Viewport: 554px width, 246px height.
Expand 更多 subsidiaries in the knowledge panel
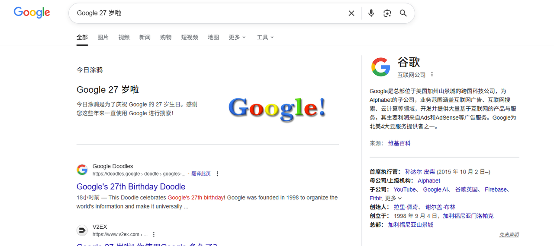(393, 198)
